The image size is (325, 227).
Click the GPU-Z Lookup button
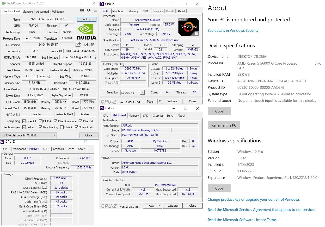[x=87, y=19]
